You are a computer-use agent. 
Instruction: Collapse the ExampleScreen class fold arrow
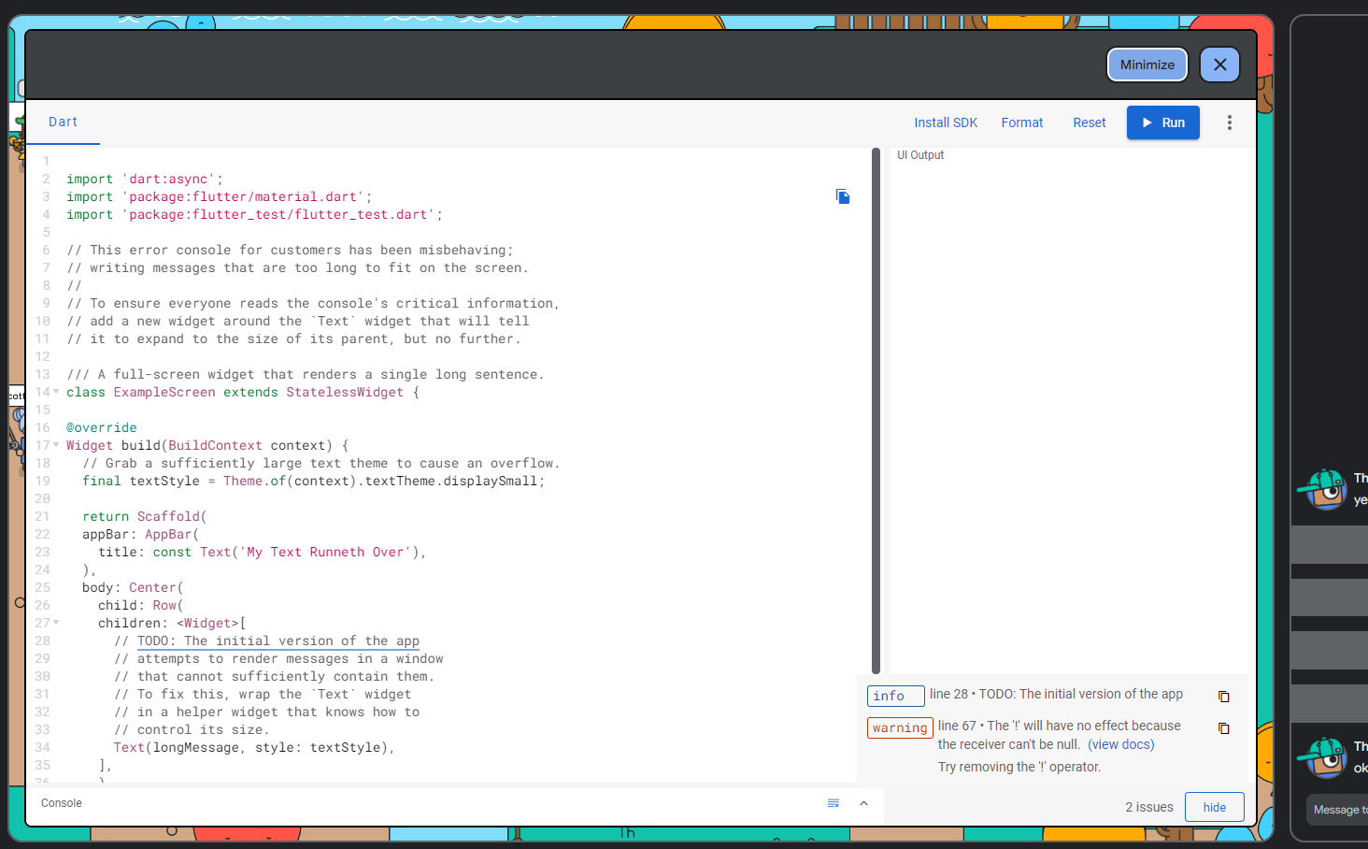[x=56, y=392]
